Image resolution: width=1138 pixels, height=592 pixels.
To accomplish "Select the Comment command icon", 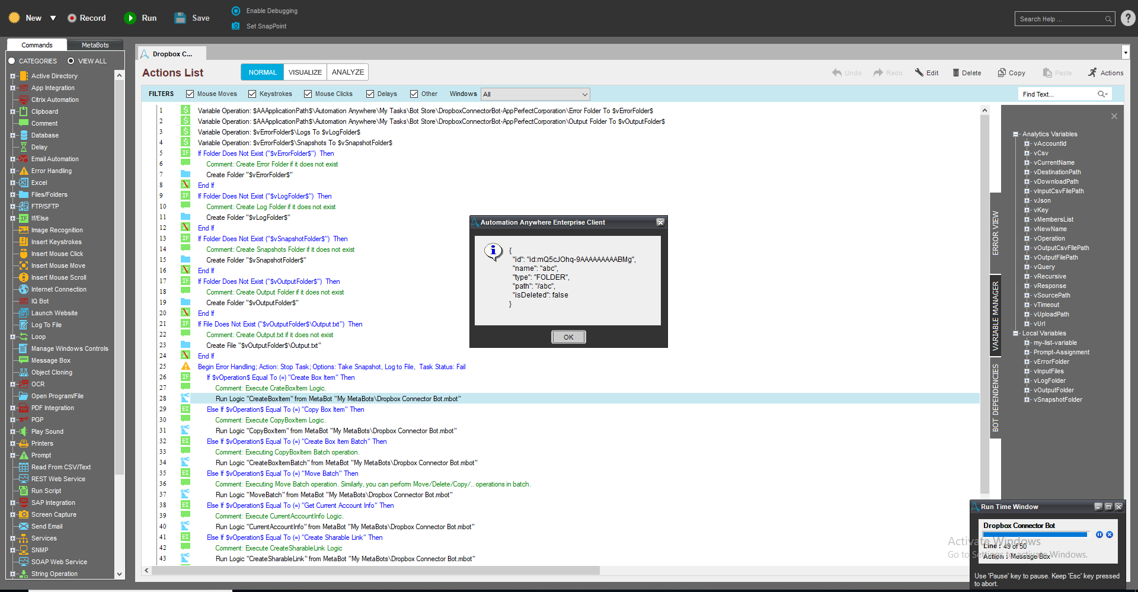I will (x=24, y=123).
